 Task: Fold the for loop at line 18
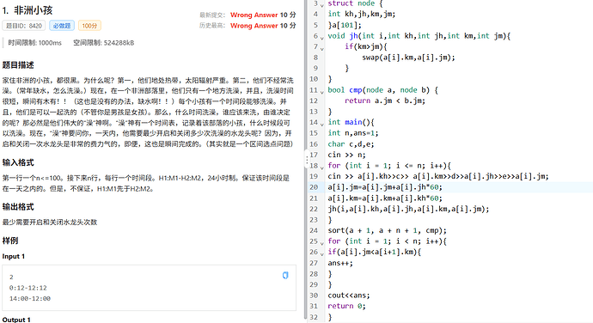coord(322,168)
